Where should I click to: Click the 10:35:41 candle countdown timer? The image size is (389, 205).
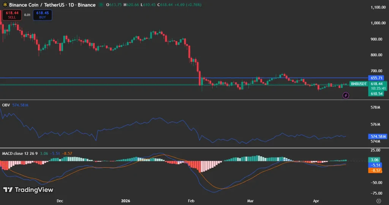pos(378,89)
